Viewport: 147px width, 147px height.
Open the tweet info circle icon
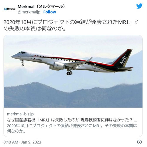(x=139, y=142)
